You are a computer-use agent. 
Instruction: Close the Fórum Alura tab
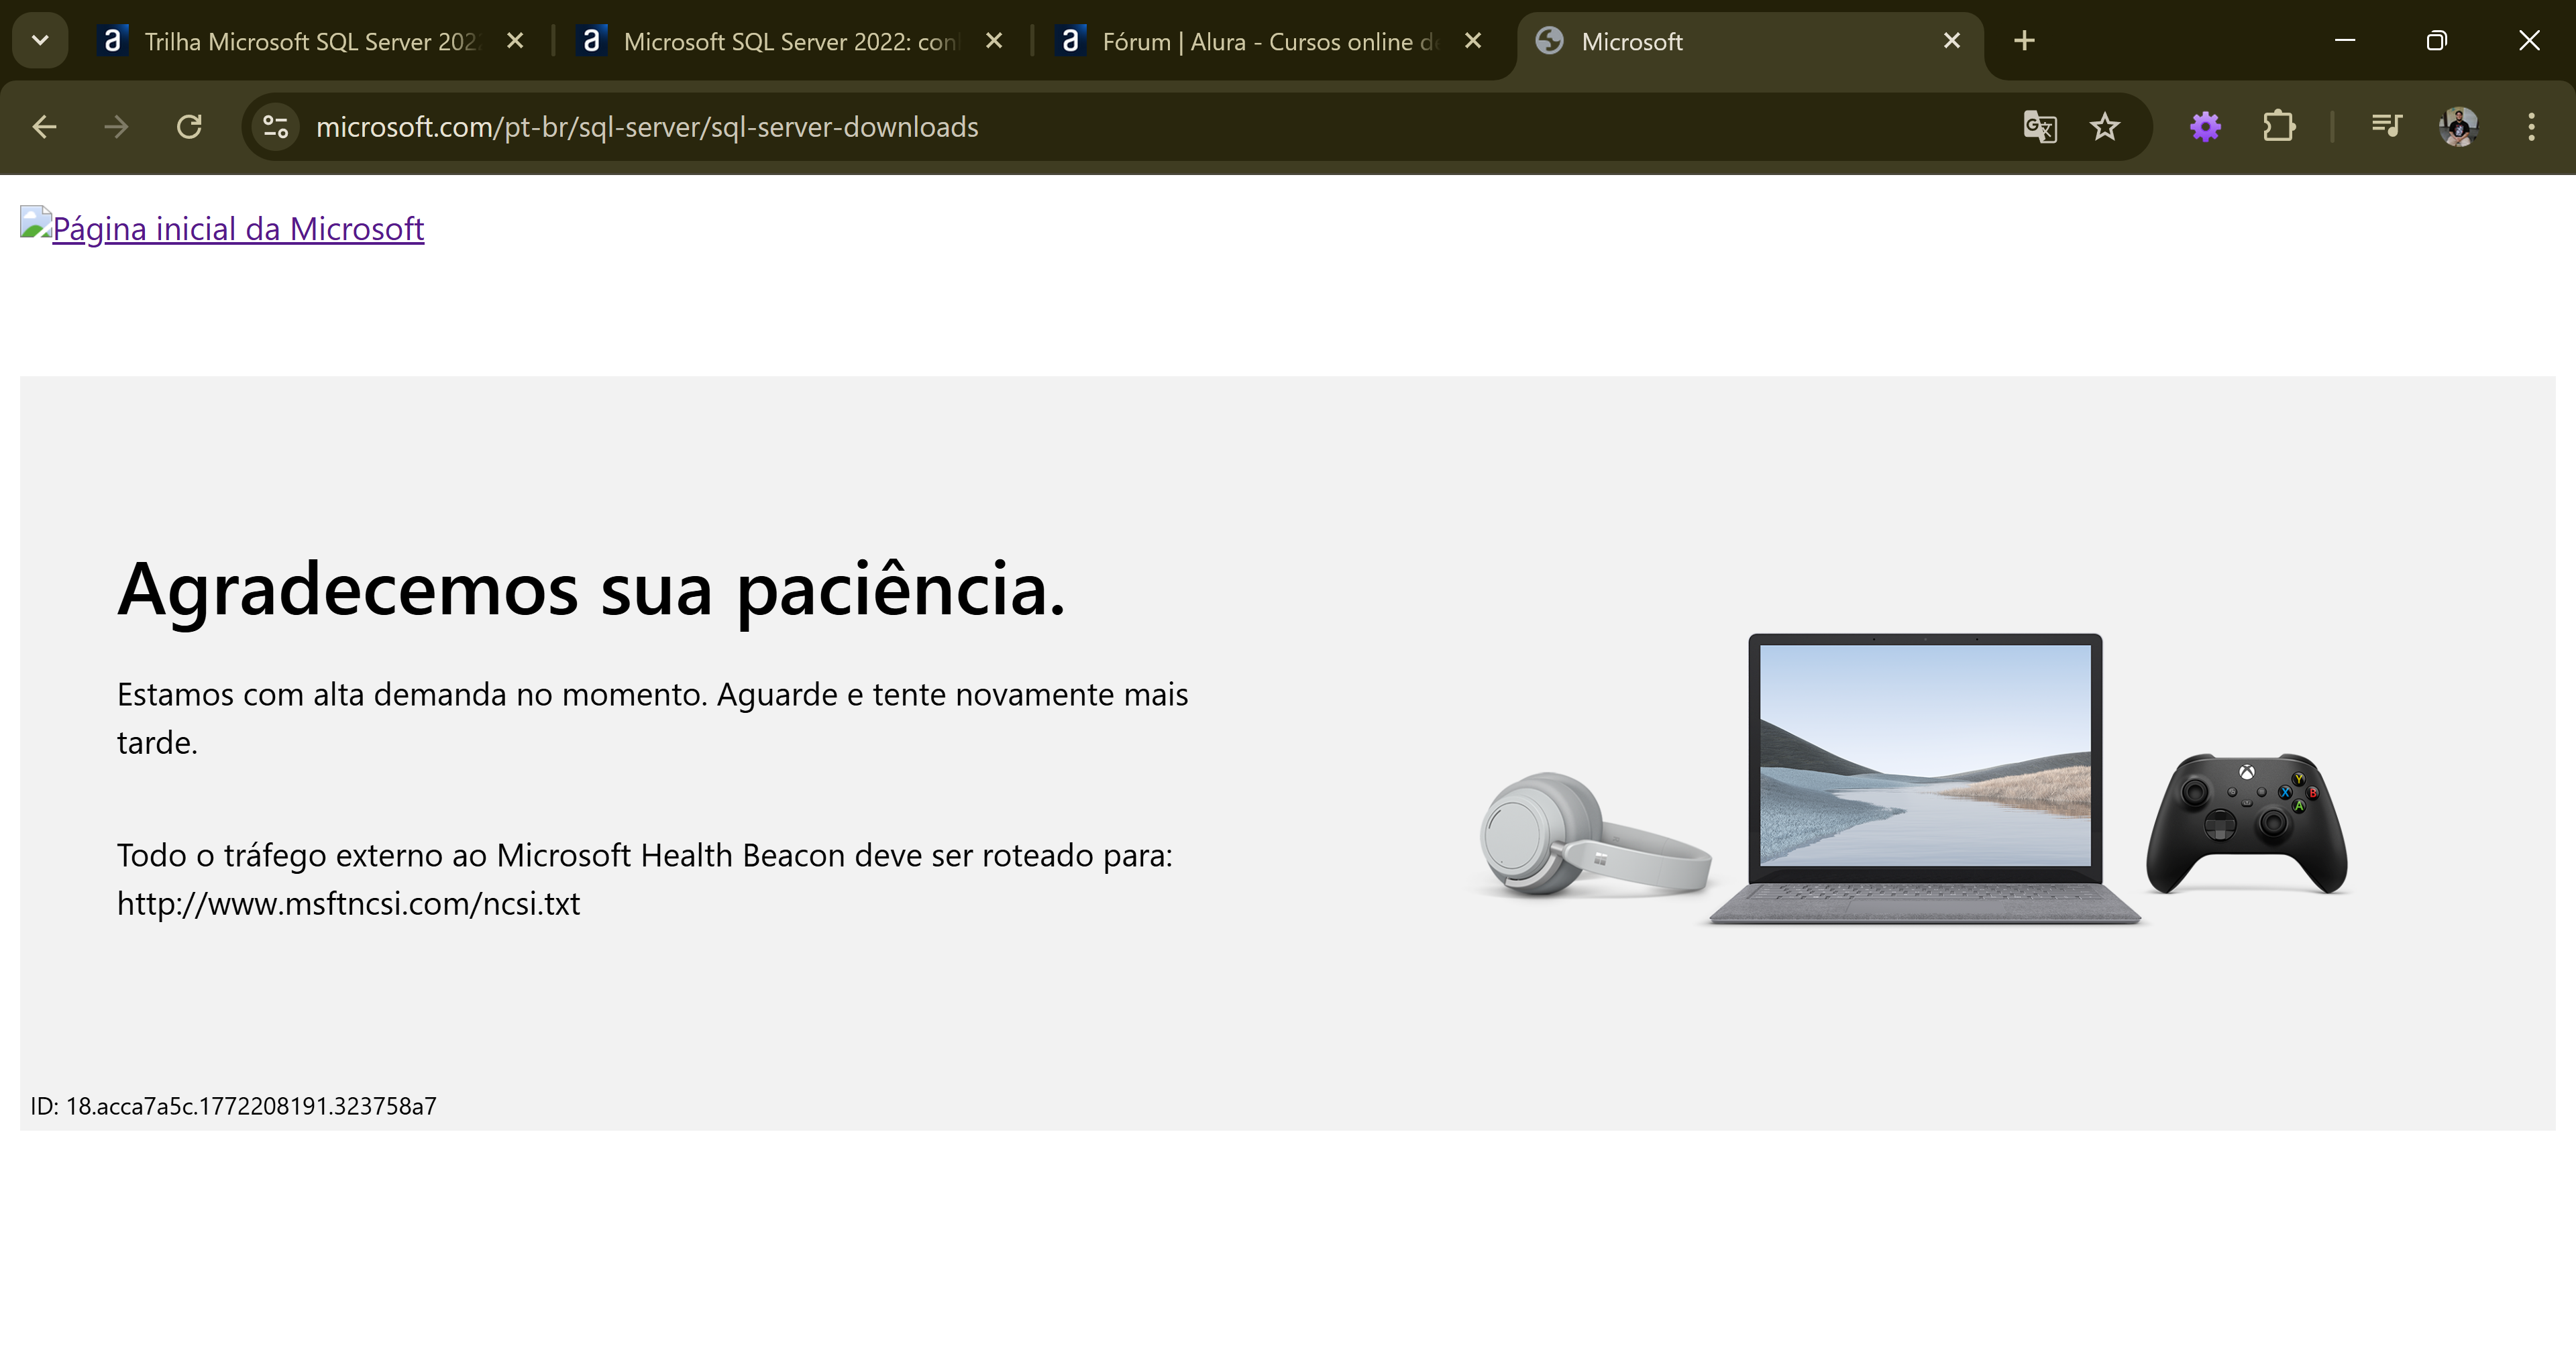pyautogui.click(x=1473, y=41)
